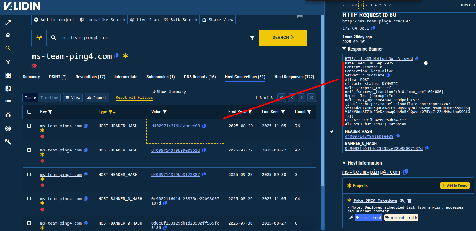This screenshot has width=476, height=231.
Task: Copy IP address 172.64.80.1
Action: [x=373, y=28]
